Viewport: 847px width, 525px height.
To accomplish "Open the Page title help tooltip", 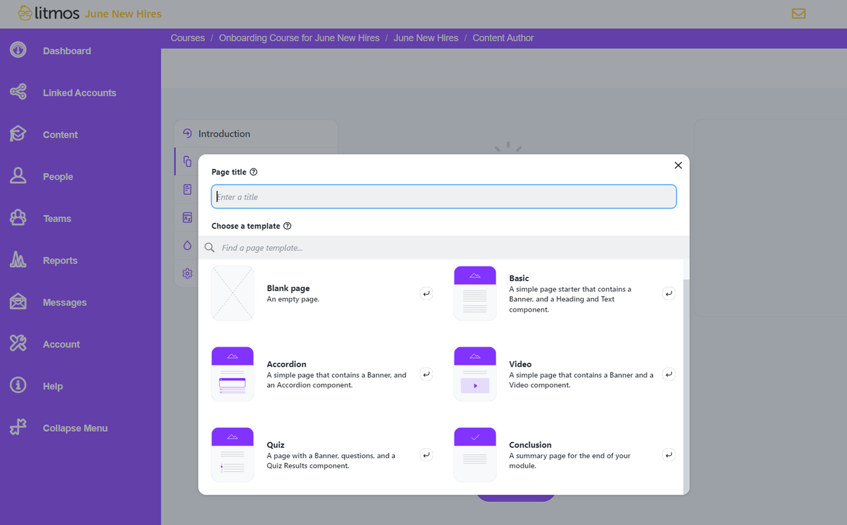I will pos(253,171).
